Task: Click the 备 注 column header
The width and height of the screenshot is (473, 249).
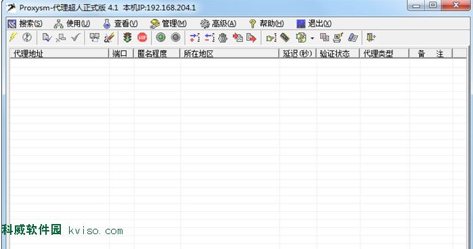Action: 430,54
